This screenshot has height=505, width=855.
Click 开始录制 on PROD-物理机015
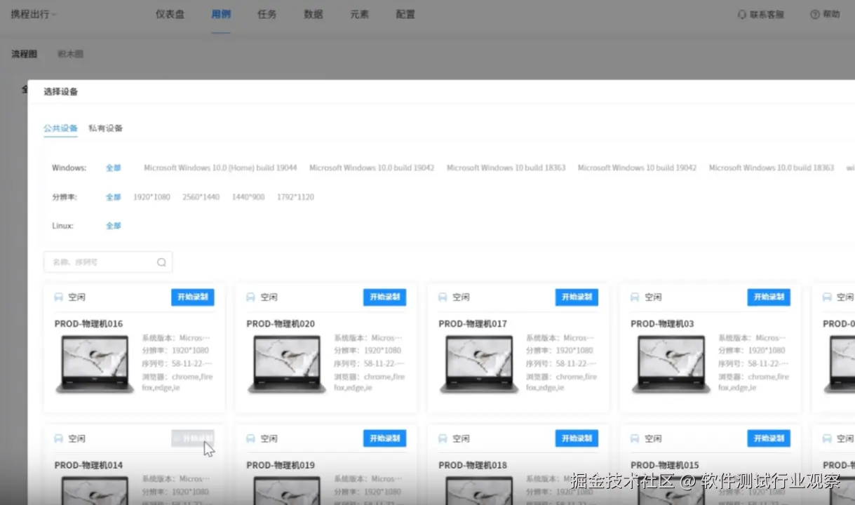coord(769,438)
